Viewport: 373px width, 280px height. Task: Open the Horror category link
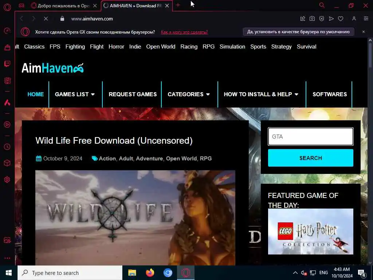[x=116, y=47]
